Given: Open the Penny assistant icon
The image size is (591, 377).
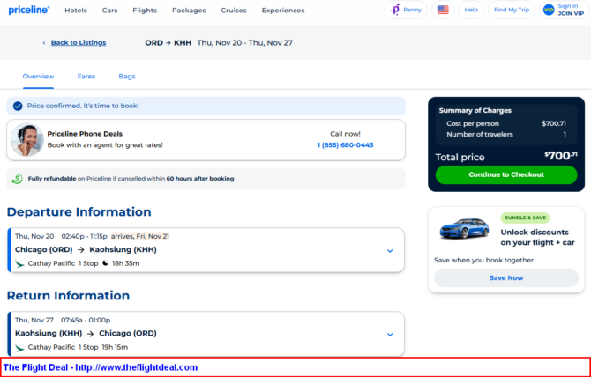Looking at the screenshot, I should tap(395, 10).
